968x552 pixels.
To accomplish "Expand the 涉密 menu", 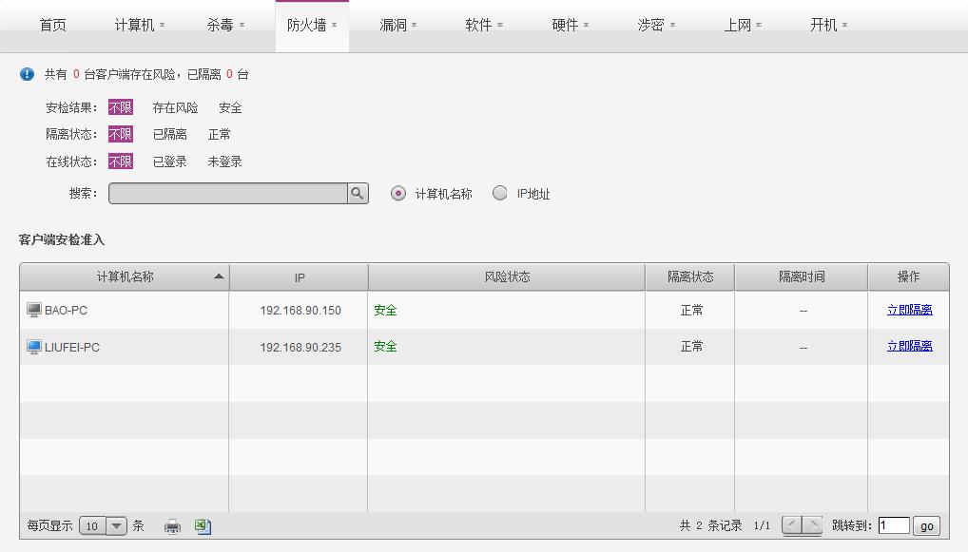I will (x=656, y=26).
